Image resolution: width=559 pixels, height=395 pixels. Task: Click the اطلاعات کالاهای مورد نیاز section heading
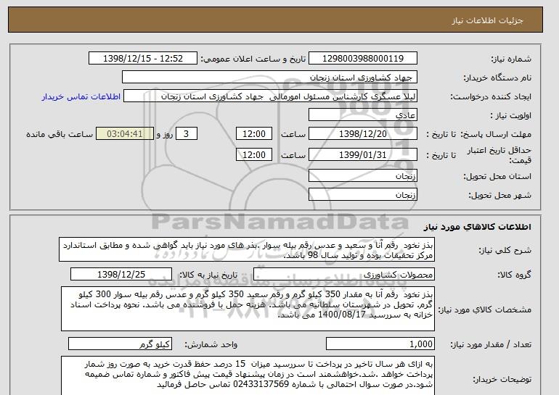pos(478,227)
